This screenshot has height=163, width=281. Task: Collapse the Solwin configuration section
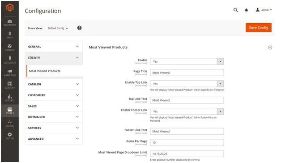click(x=54, y=58)
